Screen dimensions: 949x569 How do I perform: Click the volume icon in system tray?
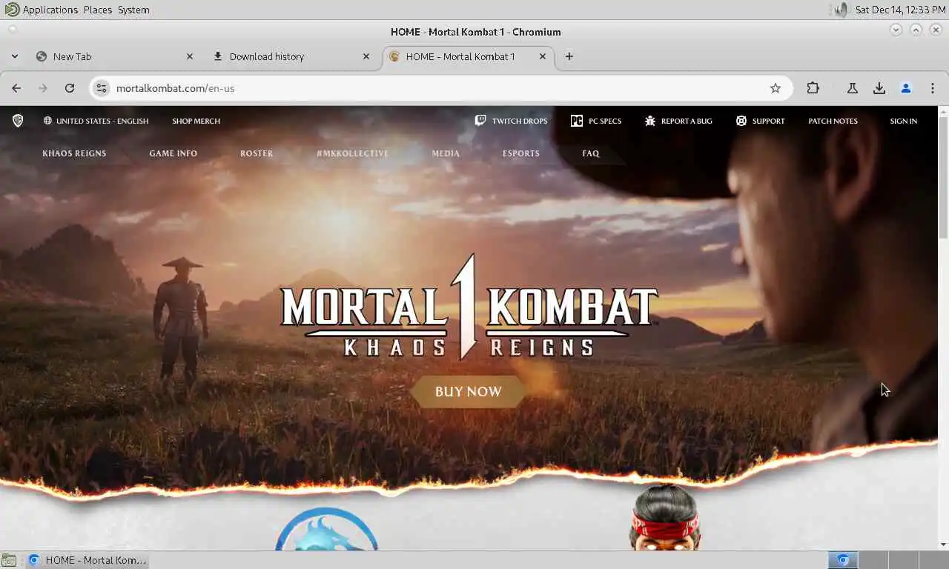pos(840,10)
